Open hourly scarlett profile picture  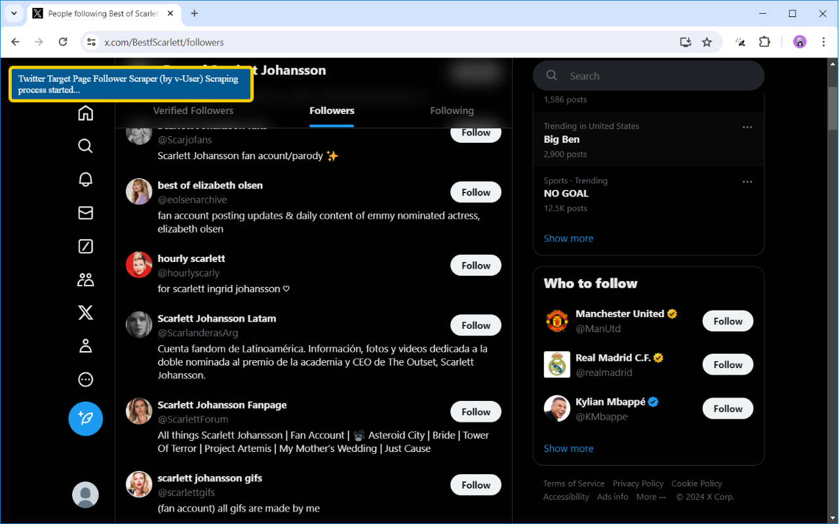click(139, 265)
